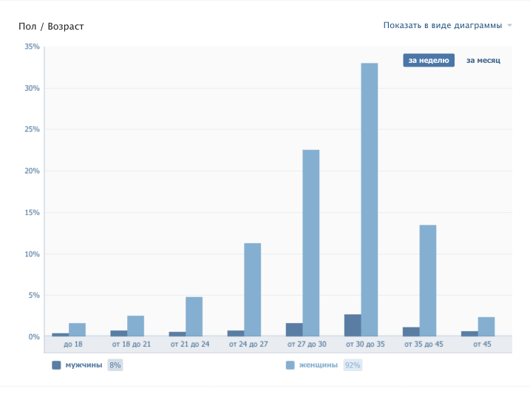Click the 92% badge next to женщины
This screenshot has height=394, width=530.
pyautogui.click(x=352, y=365)
